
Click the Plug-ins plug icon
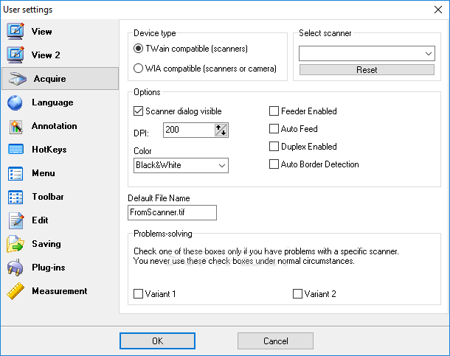[15, 268]
